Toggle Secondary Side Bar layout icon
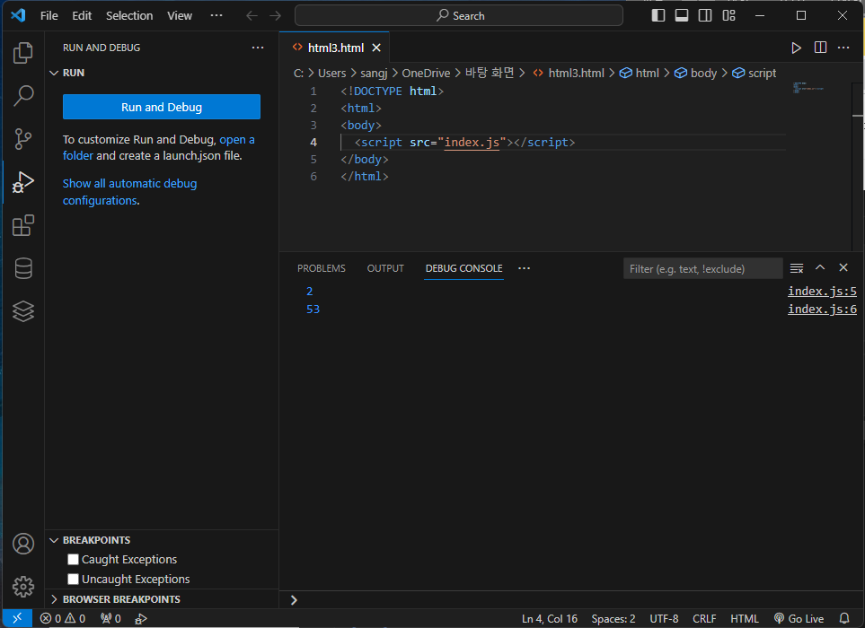This screenshot has height=628, width=865. [x=705, y=15]
